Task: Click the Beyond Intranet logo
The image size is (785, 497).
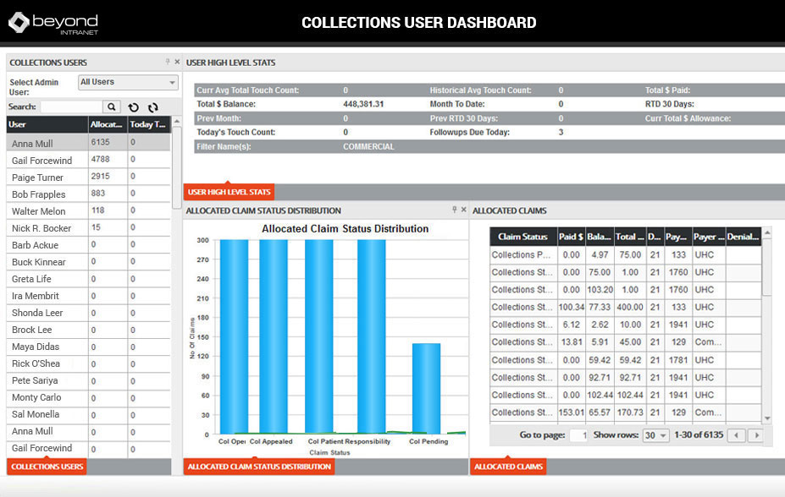Action: 53,22
